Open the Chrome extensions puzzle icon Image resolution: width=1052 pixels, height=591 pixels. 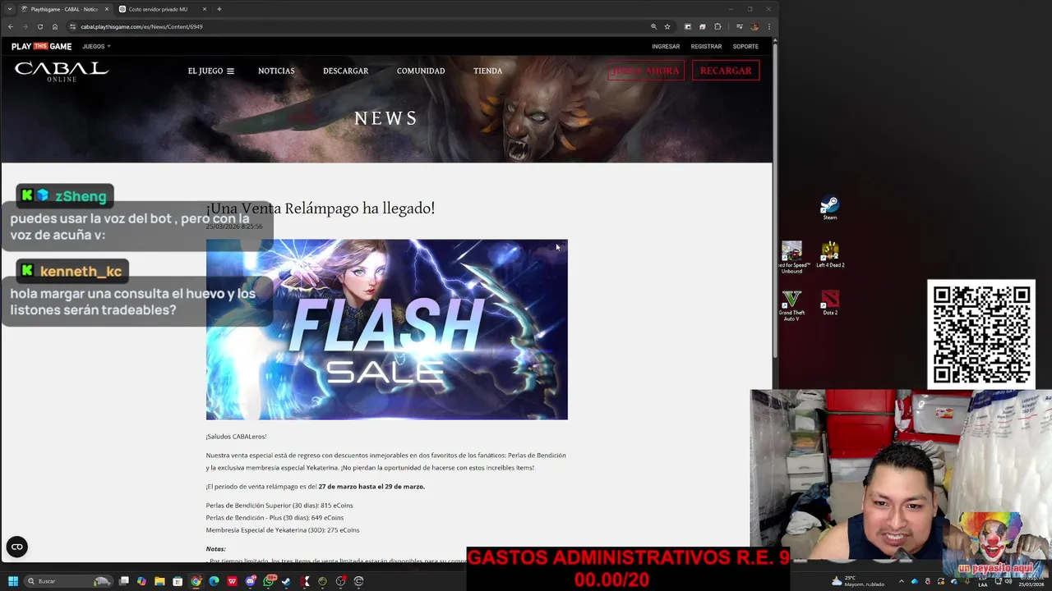point(717,26)
